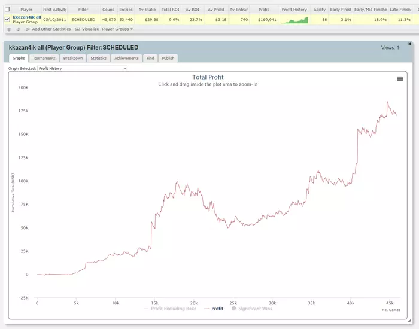This screenshot has height=329, width=419.
Task: Sort by the First Activity column header
Action: 54,10
